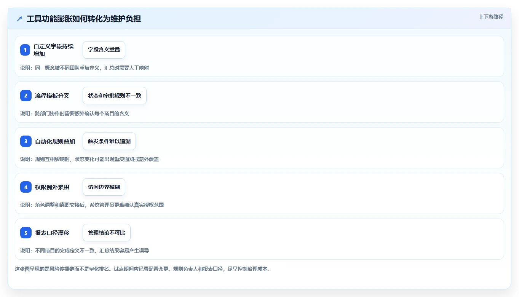Image resolution: width=519 pixels, height=297 pixels.
Task: Click step number badge 5
Action: (26, 233)
